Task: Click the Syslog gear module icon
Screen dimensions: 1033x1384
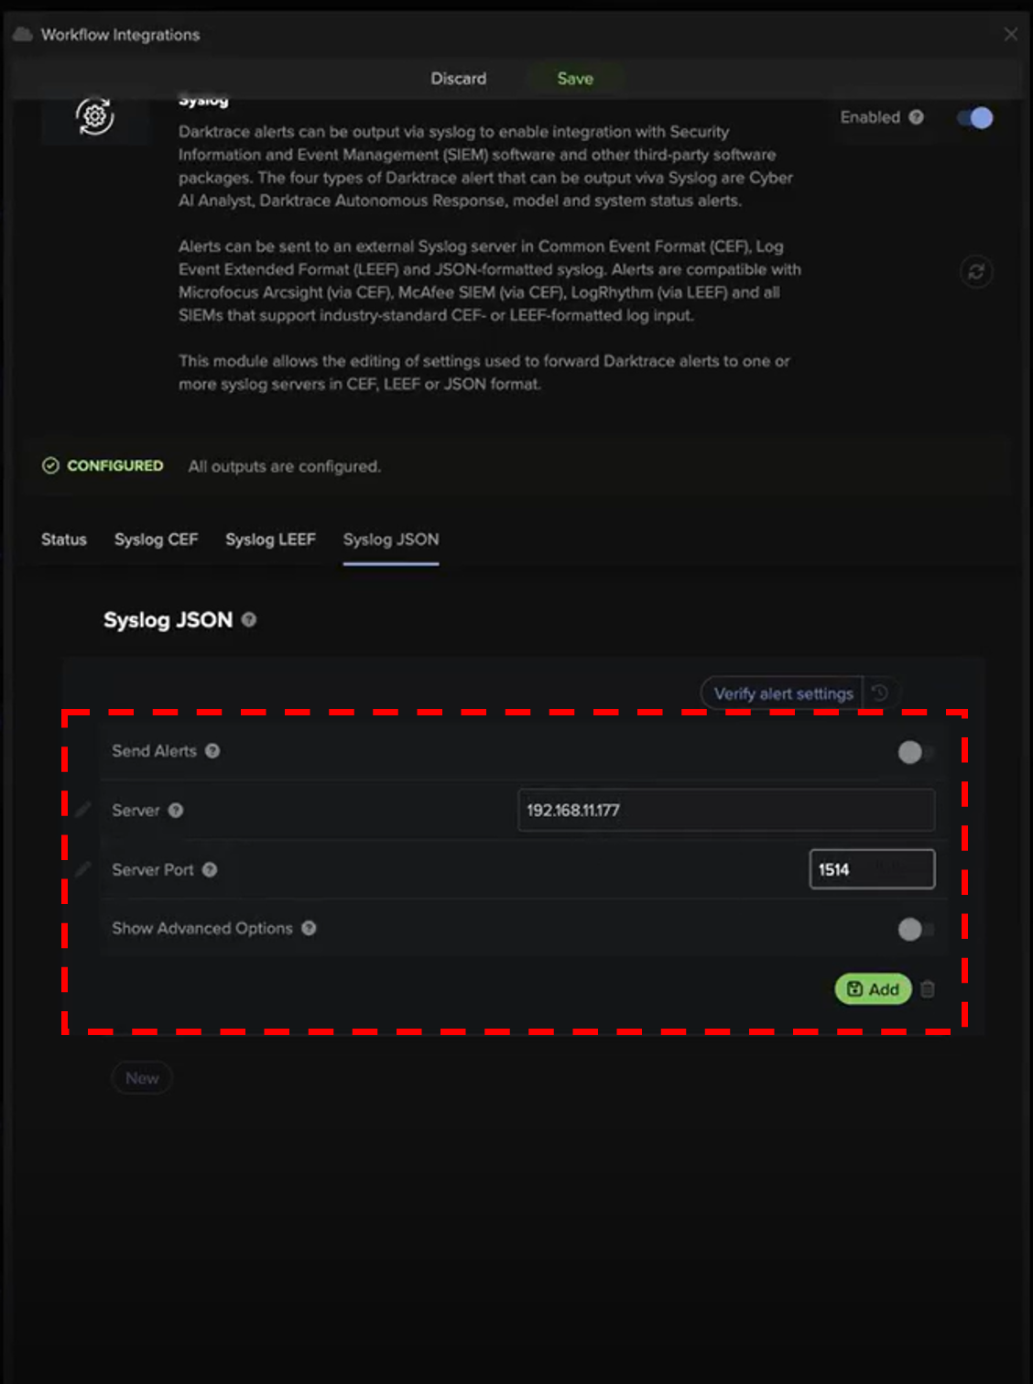Action: pyautogui.click(x=94, y=117)
